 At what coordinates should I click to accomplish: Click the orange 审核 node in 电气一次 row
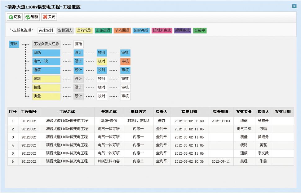point(125,62)
